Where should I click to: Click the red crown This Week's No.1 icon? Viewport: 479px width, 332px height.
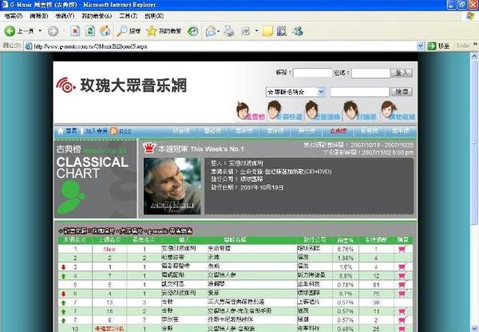point(149,148)
